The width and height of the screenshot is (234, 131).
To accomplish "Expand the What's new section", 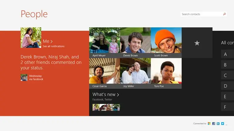I will 106,94.
